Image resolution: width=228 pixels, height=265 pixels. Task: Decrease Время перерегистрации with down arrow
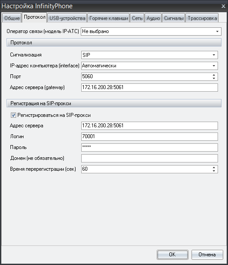click(214, 171)
